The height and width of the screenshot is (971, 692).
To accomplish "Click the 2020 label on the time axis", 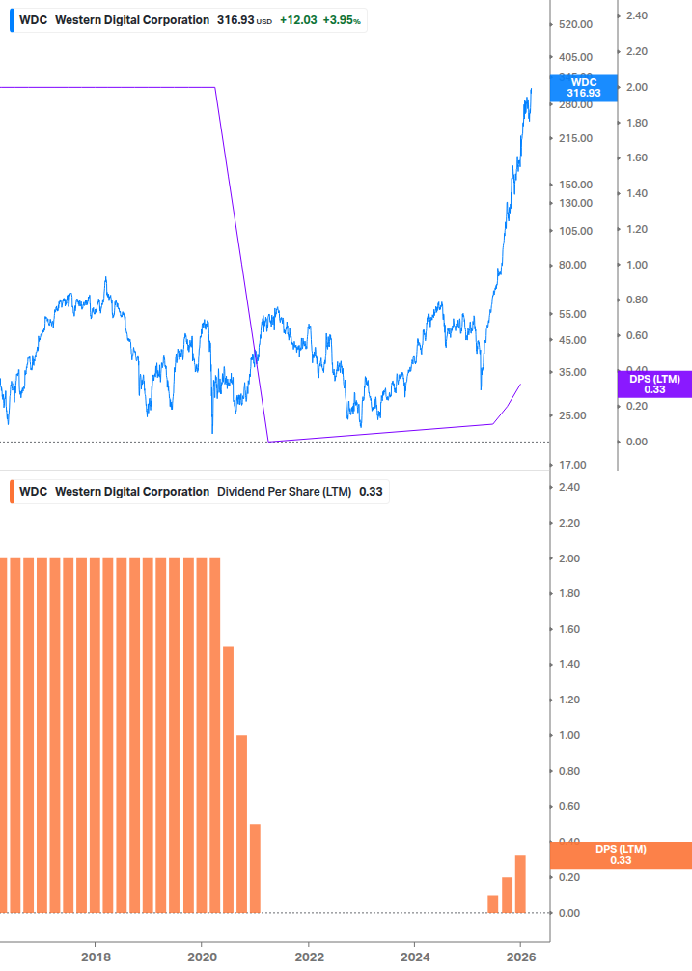I will click(203, 957).
